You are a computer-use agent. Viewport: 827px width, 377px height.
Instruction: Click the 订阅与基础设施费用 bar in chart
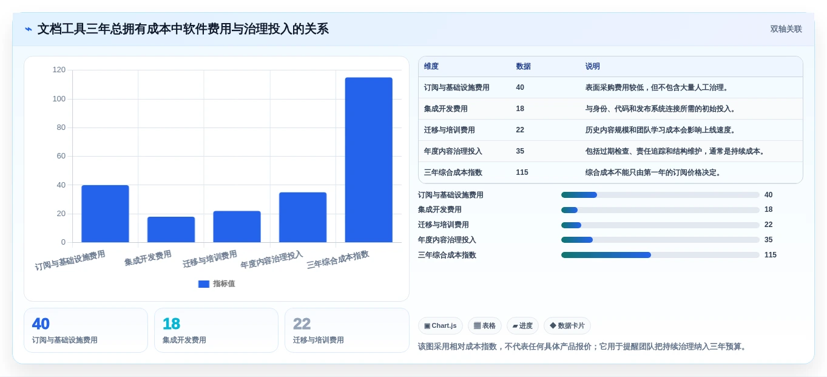pos(105,214)
